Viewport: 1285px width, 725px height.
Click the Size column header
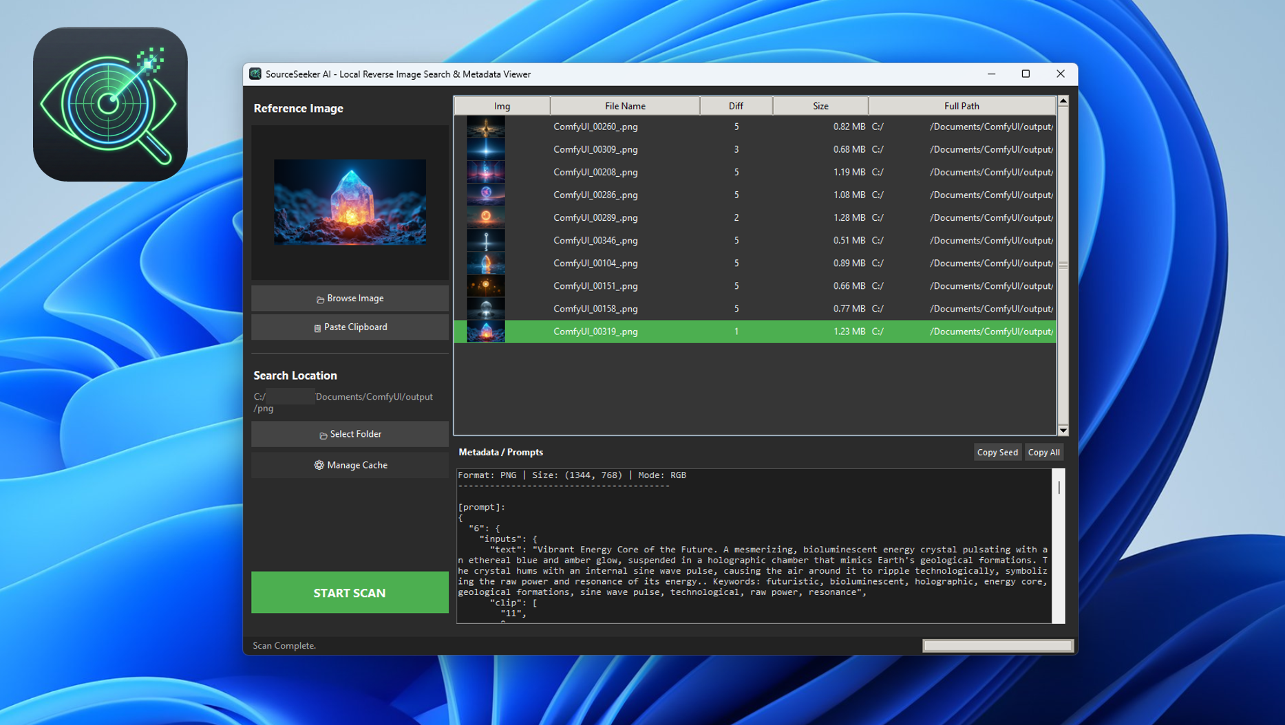point(820,105)
